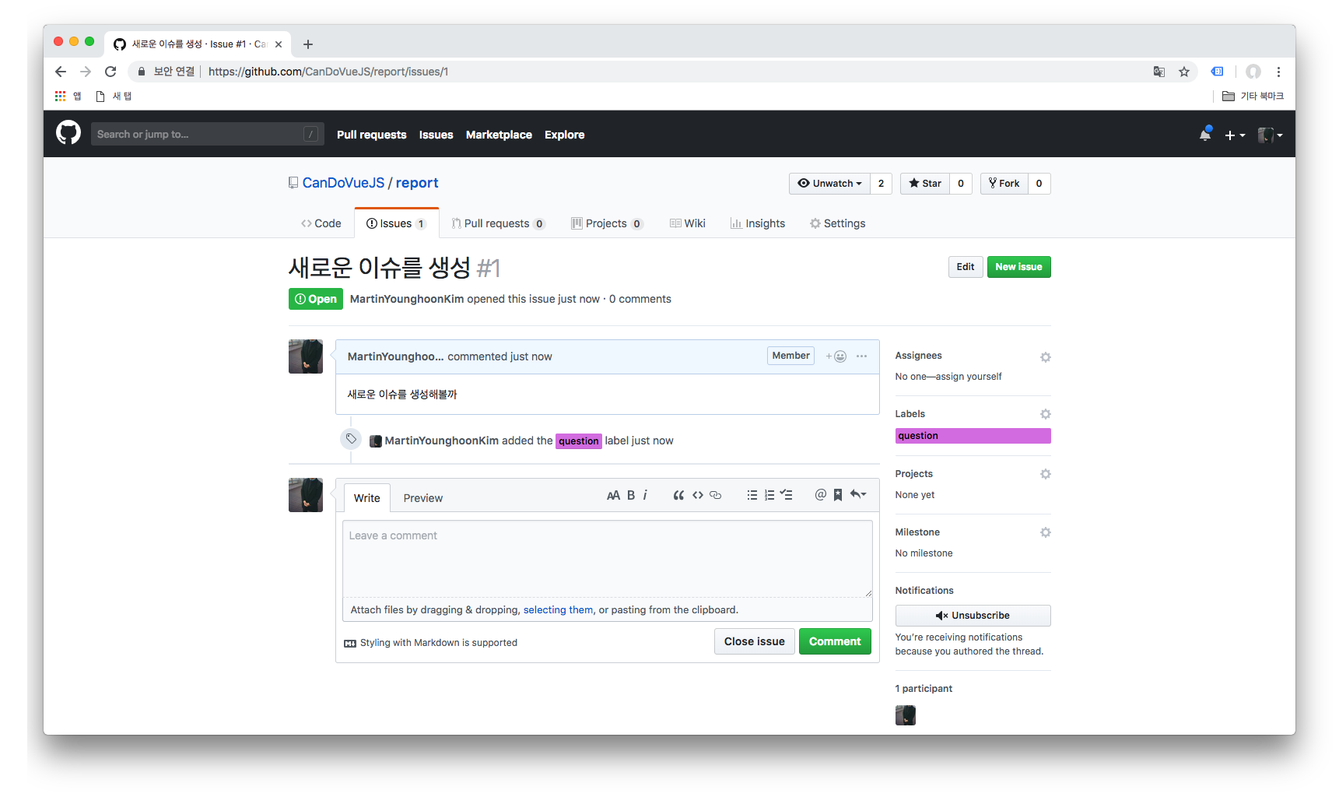The height and width of the screenshot is (797, 1339).
Task: Add a numbered list
Action: (769, 495)
